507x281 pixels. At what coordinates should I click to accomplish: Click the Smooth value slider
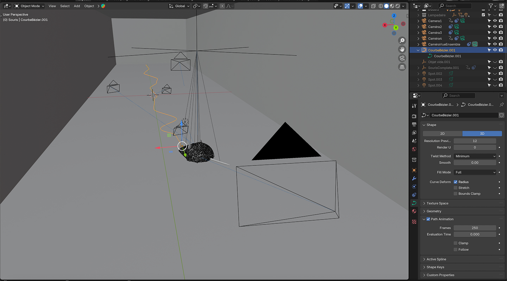(x=475, y=163)
